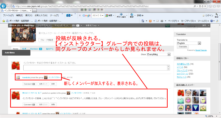
Task: Click the refresh icon in address bar
Action: point(203,6)
